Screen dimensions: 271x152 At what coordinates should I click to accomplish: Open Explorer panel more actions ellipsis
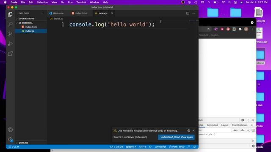point(42,13)
